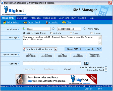Select the Daisy originator radio button
Screen dimensions: 113x91
pos(24,29)
